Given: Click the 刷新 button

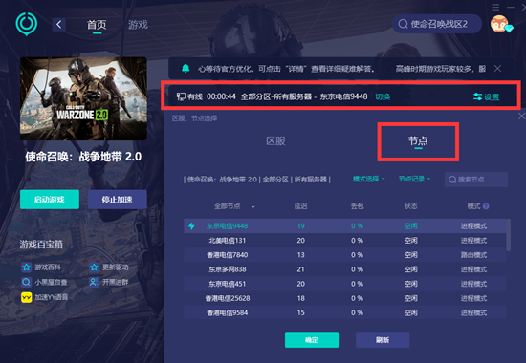Looking at the screenshot, I should (x=383, y=340).
